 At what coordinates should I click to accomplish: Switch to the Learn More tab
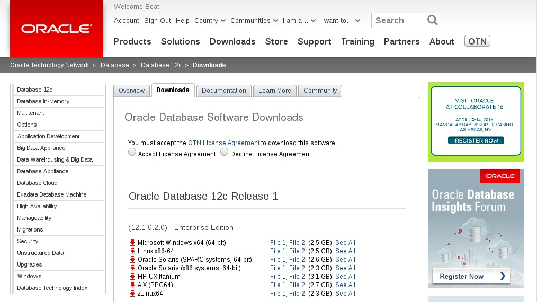275,91
